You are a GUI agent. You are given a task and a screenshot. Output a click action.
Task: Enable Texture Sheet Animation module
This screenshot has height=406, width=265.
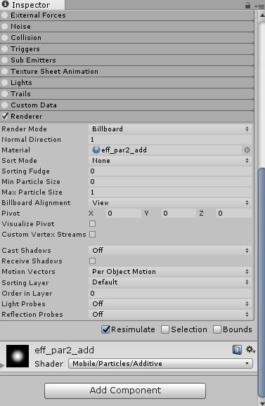coord(4,72)
